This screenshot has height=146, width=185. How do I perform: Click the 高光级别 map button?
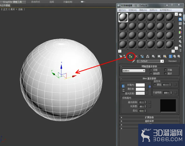[x=150, y=102]
